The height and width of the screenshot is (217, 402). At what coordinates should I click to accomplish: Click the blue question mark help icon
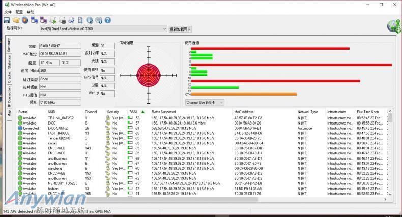(107, 21)
